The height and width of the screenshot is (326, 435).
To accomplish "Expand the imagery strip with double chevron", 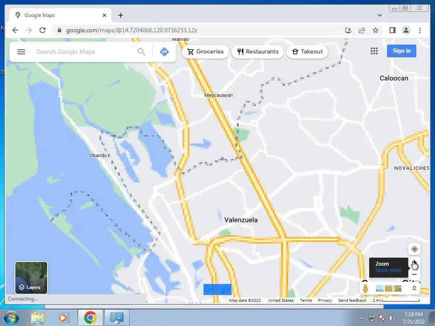I will tap(414, 288).
